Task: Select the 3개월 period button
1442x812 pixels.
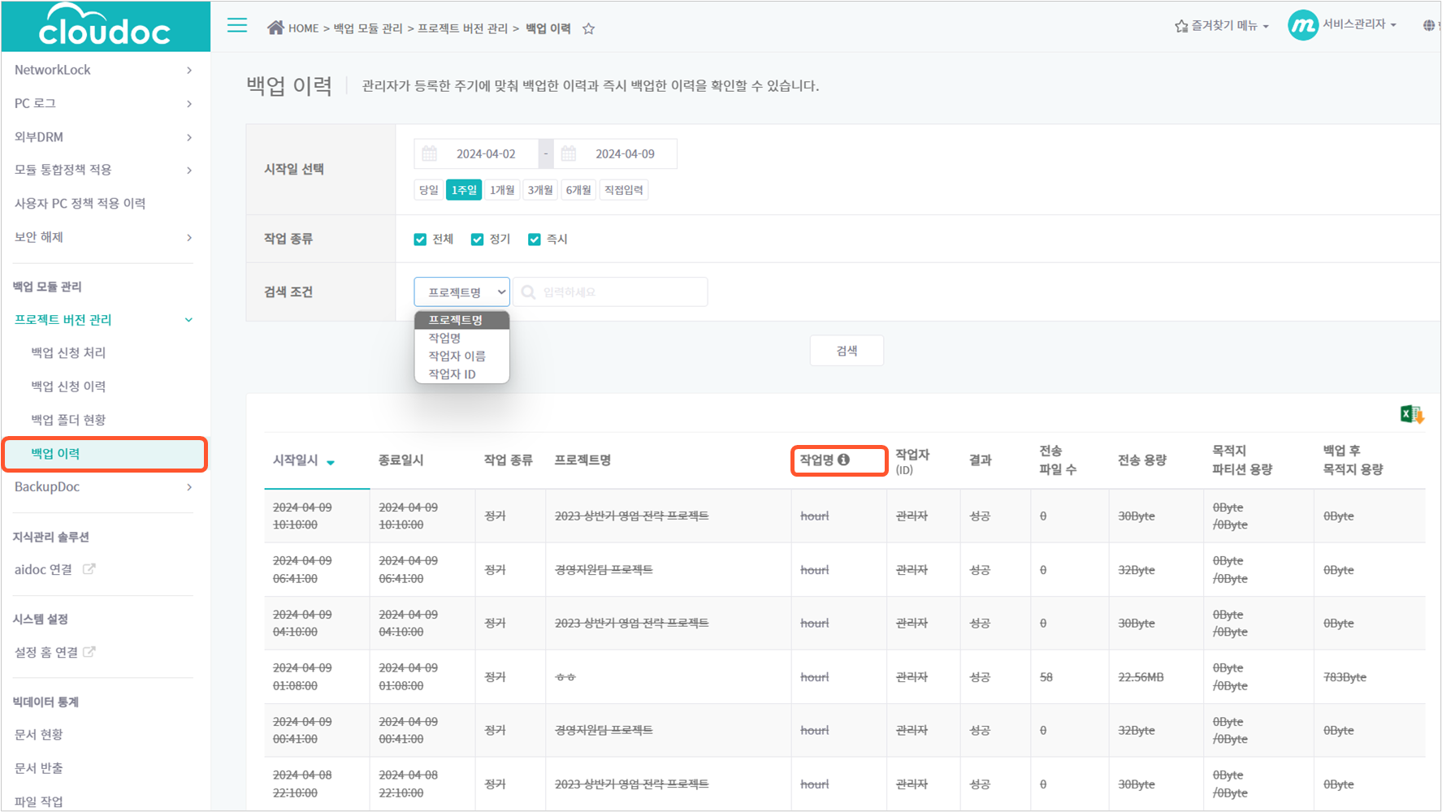Action: pos(540,190)
